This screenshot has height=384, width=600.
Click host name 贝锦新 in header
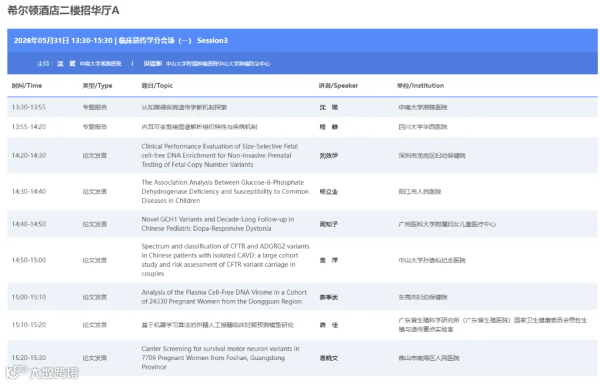tap(153, 63)
